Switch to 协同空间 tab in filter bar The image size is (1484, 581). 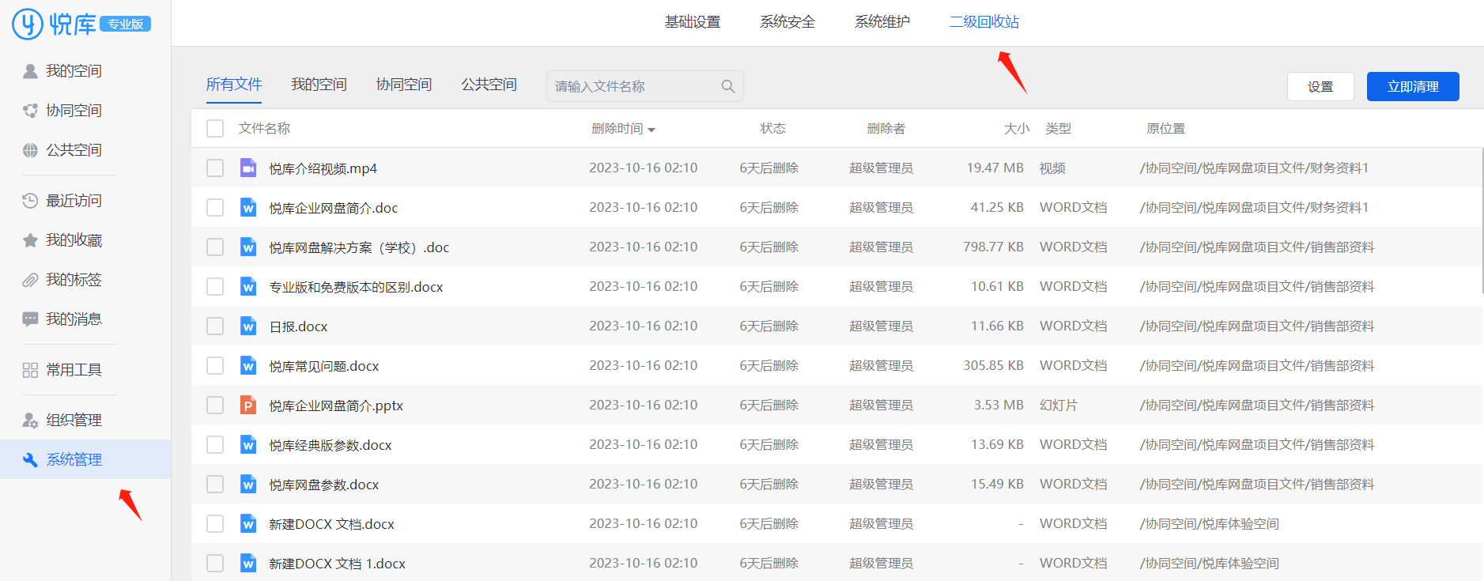point(404,85)
